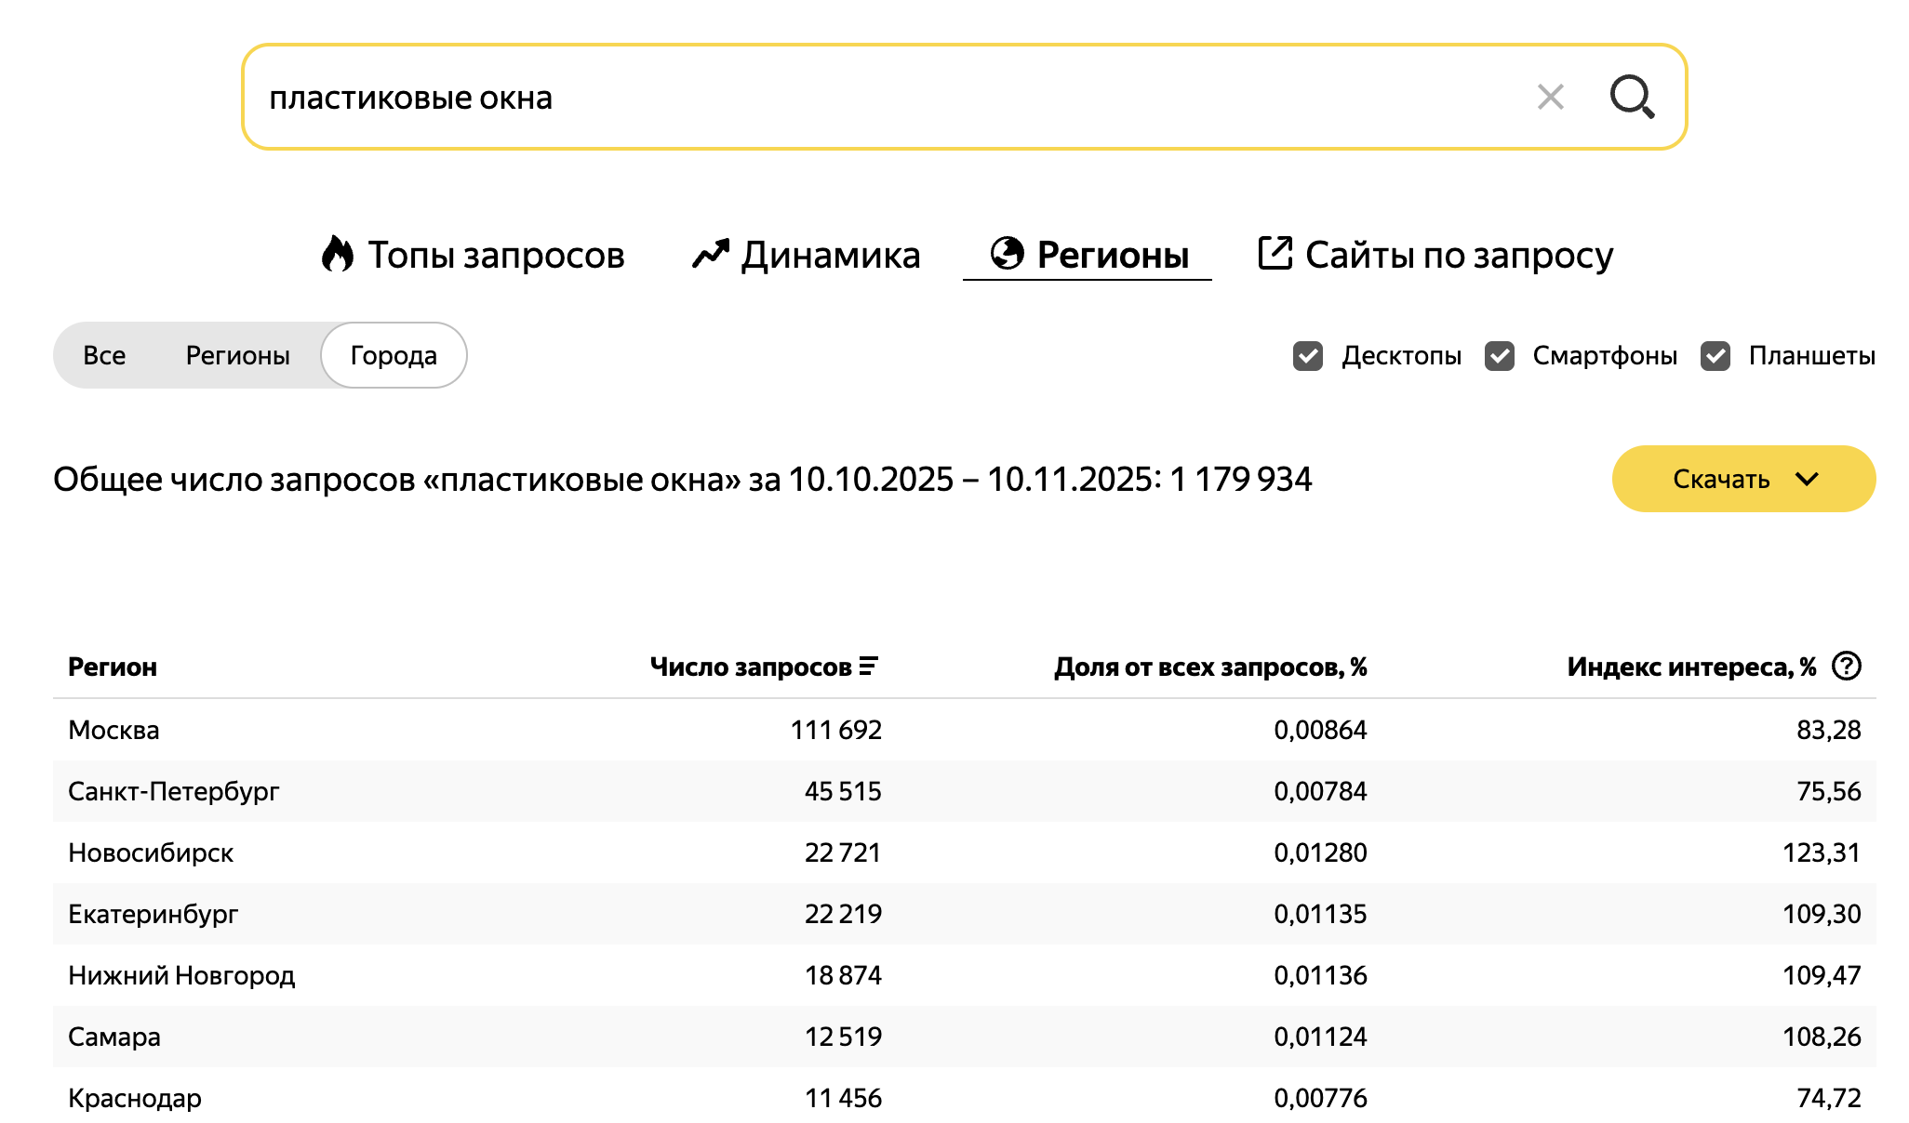1909x1123 pixels.
Task: Click the external link icon for Сайты
Action: 1275,253
